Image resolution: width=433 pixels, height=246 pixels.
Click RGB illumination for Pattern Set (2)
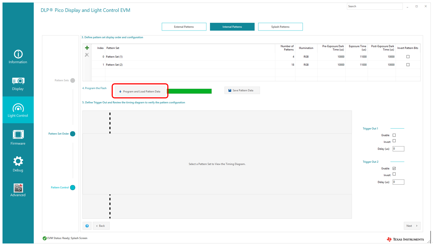click(x=306, y=65)
